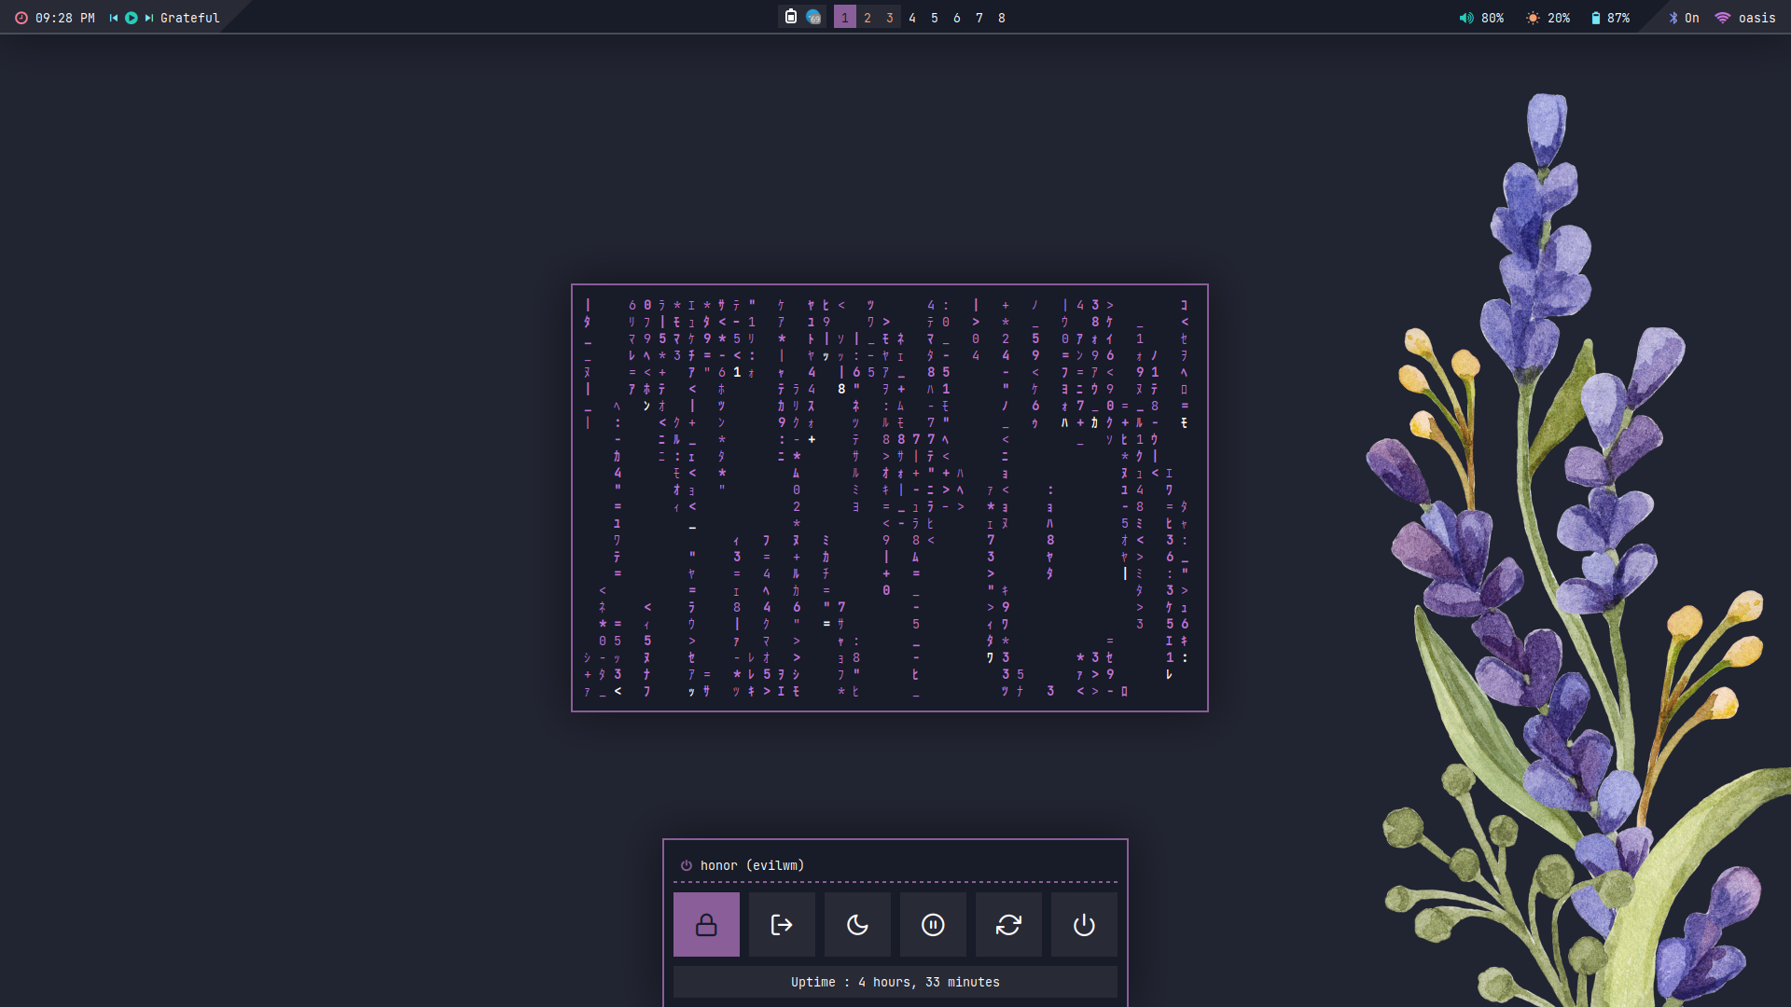Skip to next track
Viewport: 1791px width, 1007px height.
(x=149, y=18)
